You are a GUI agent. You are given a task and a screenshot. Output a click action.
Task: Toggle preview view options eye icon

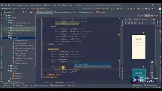[126, 23]
